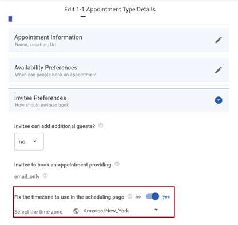Click globe icon beside America/New_York

tap(76, 211)
